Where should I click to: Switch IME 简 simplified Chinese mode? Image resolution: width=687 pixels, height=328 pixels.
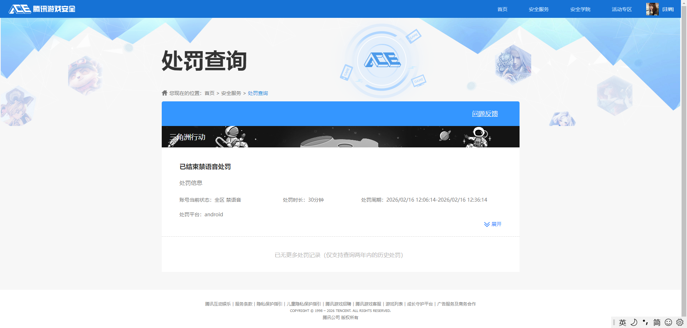(657, 322)
